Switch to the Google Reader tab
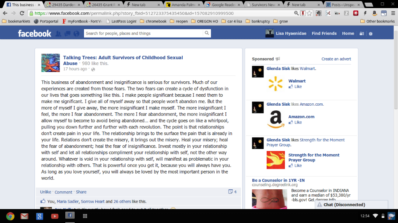This screenshot has height=223, width=398. coord(223,5)
